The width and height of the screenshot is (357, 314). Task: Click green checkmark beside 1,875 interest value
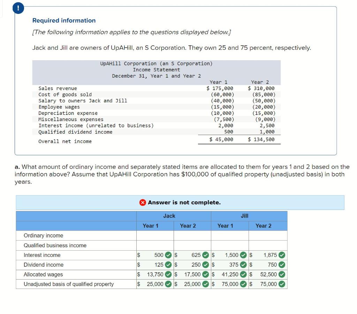click(x=282, y=255)
